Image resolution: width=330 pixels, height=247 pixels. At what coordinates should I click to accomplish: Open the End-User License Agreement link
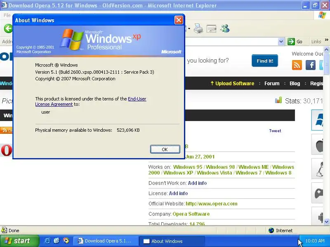click(x=90, y=101)
